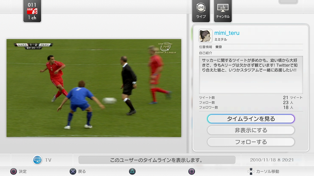The image size is (314, 176).
Task: Click the circle 決定 button icon
Action: pyautogui.click(x=13, y=171)
